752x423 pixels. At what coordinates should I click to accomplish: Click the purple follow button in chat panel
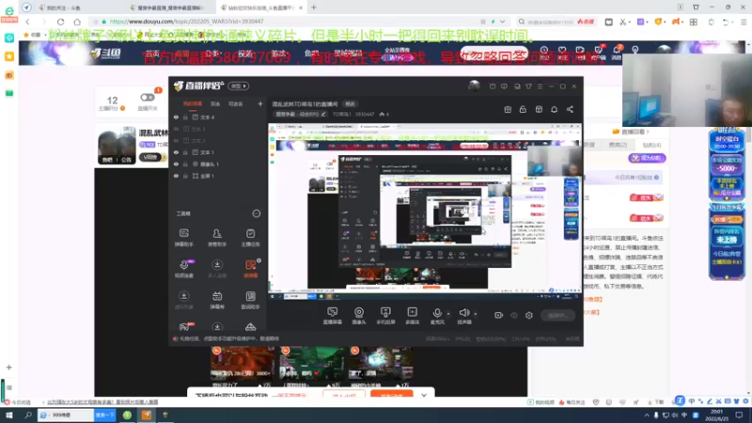pos(647,158)
